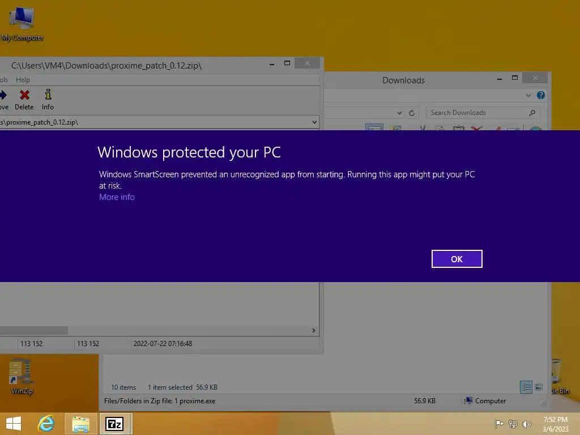
Task: Switch Downloads to large icons view
Action: pyautogui.click(x=539, y=387)
